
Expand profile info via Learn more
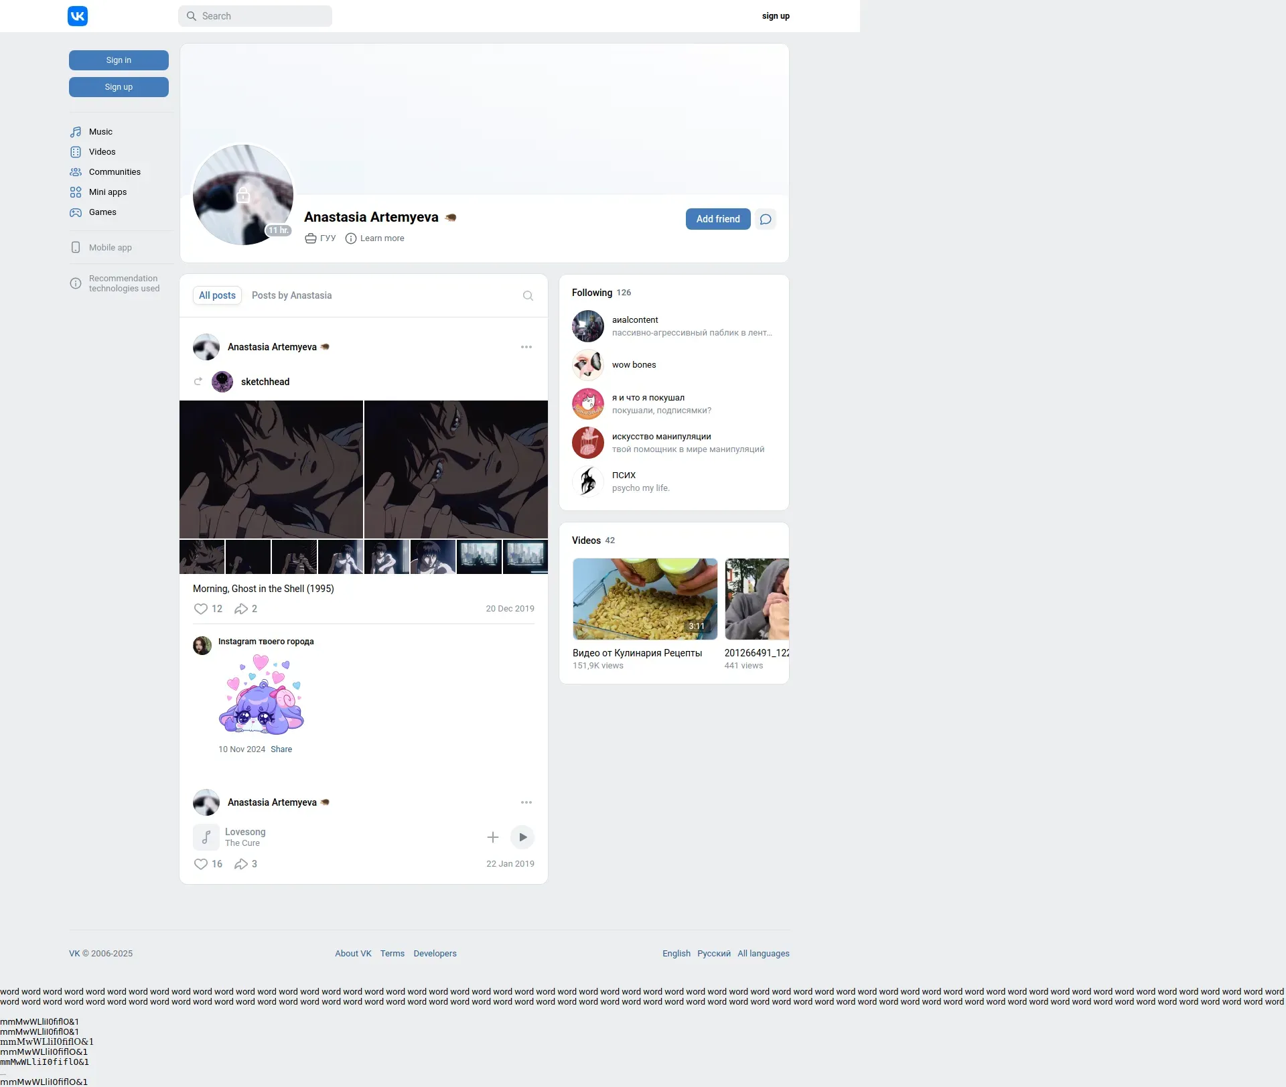pos(382,238)
